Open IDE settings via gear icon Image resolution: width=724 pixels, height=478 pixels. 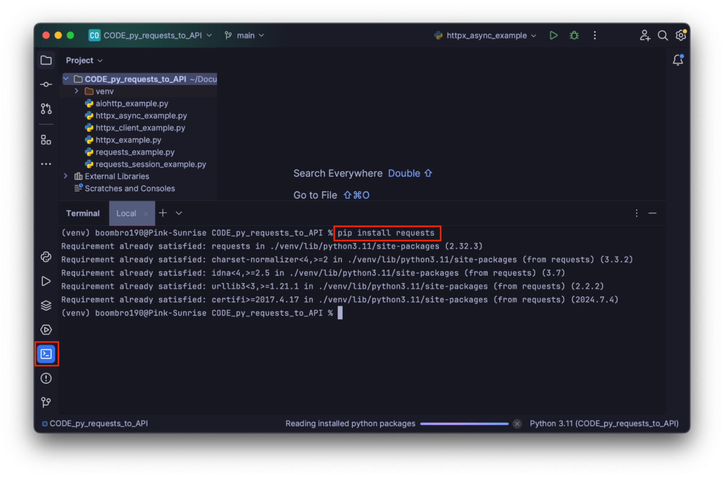[681, 35]
